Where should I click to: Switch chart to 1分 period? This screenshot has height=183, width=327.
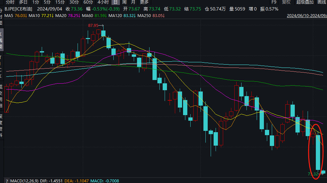[35, 2]
